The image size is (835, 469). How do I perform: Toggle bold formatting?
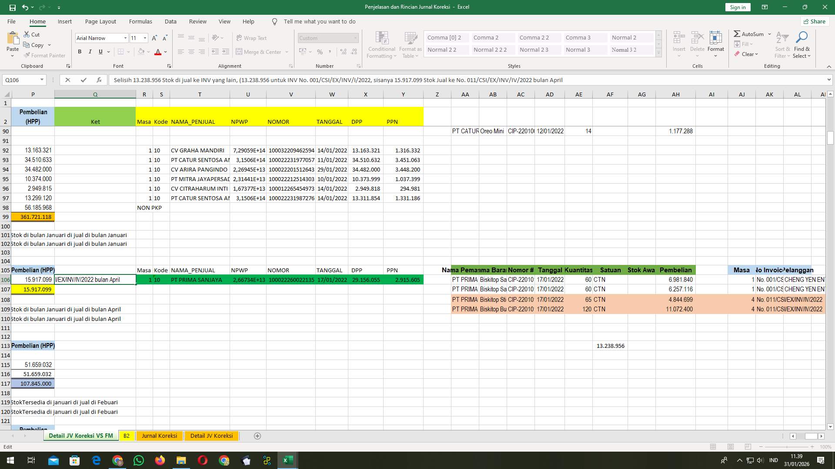point(80,51)
